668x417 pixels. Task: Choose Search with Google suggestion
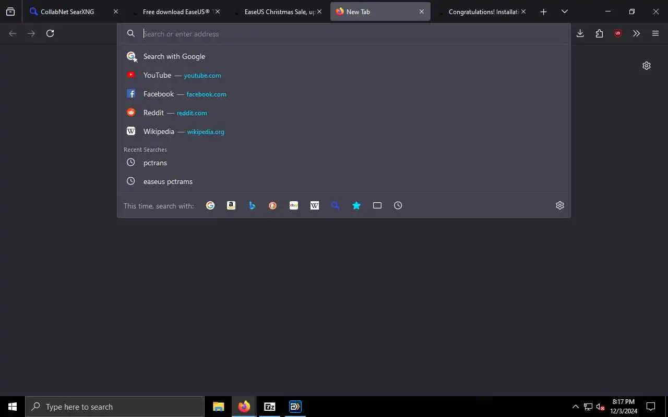click(344, 56)
